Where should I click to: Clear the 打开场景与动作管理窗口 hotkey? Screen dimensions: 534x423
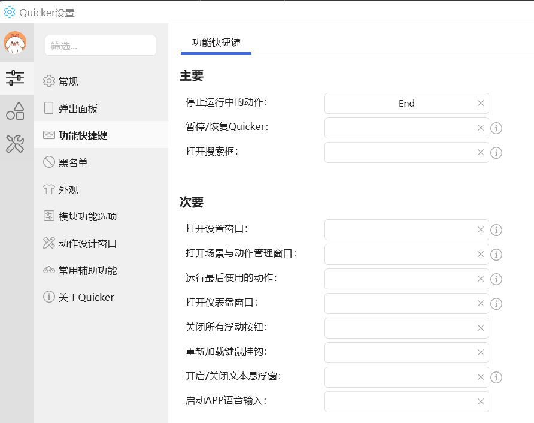[481, 254]
